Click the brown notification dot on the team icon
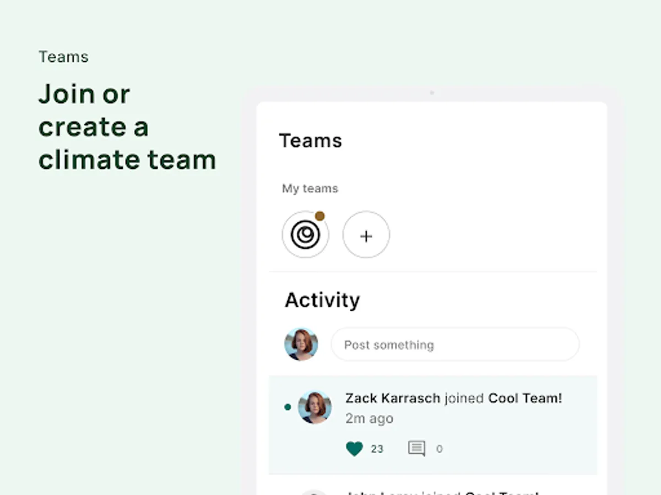The image size is (661, 495). (319, 216)
